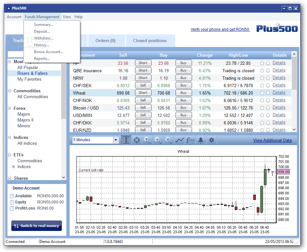The height and width of the screenshot is (252, 307).
Task: Alert bell for CHF/DKK row
Action: click(x=268, y=122)
